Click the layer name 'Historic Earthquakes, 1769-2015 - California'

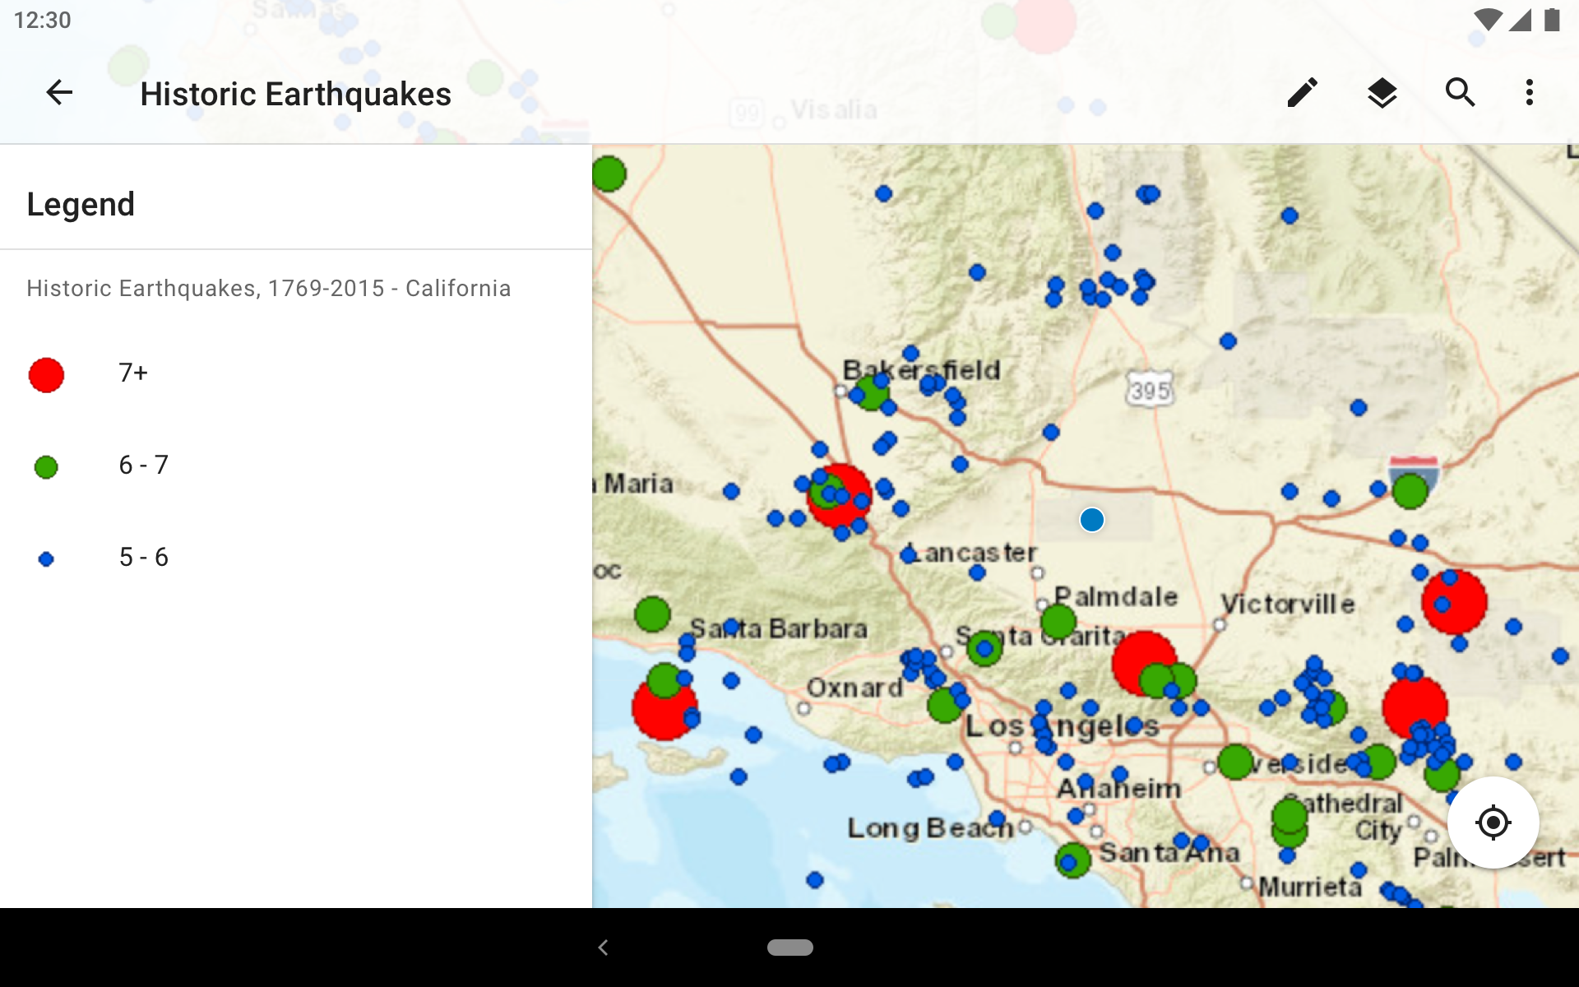tap(269, 288)
